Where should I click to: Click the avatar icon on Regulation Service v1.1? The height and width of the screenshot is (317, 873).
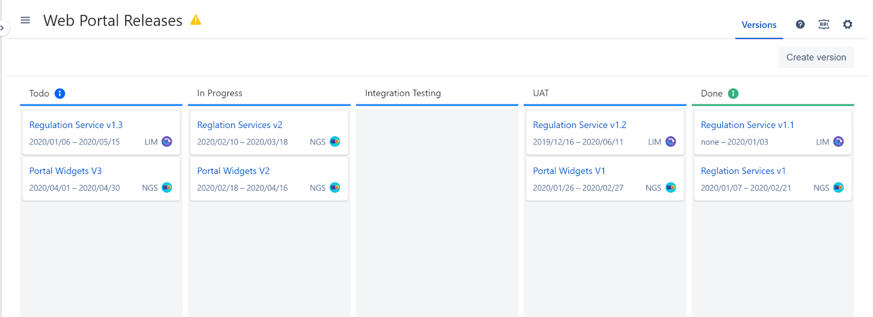coord(838,141)
